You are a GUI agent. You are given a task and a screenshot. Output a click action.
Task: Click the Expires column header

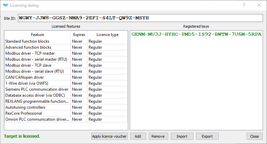[79, 35]
